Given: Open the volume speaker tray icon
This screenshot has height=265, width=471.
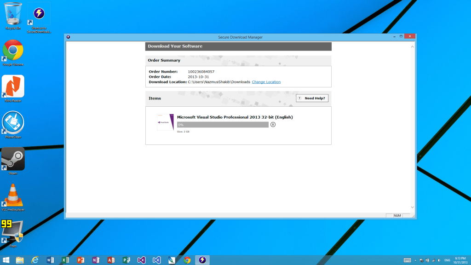Looking at the screenshot, I should 439,260.
